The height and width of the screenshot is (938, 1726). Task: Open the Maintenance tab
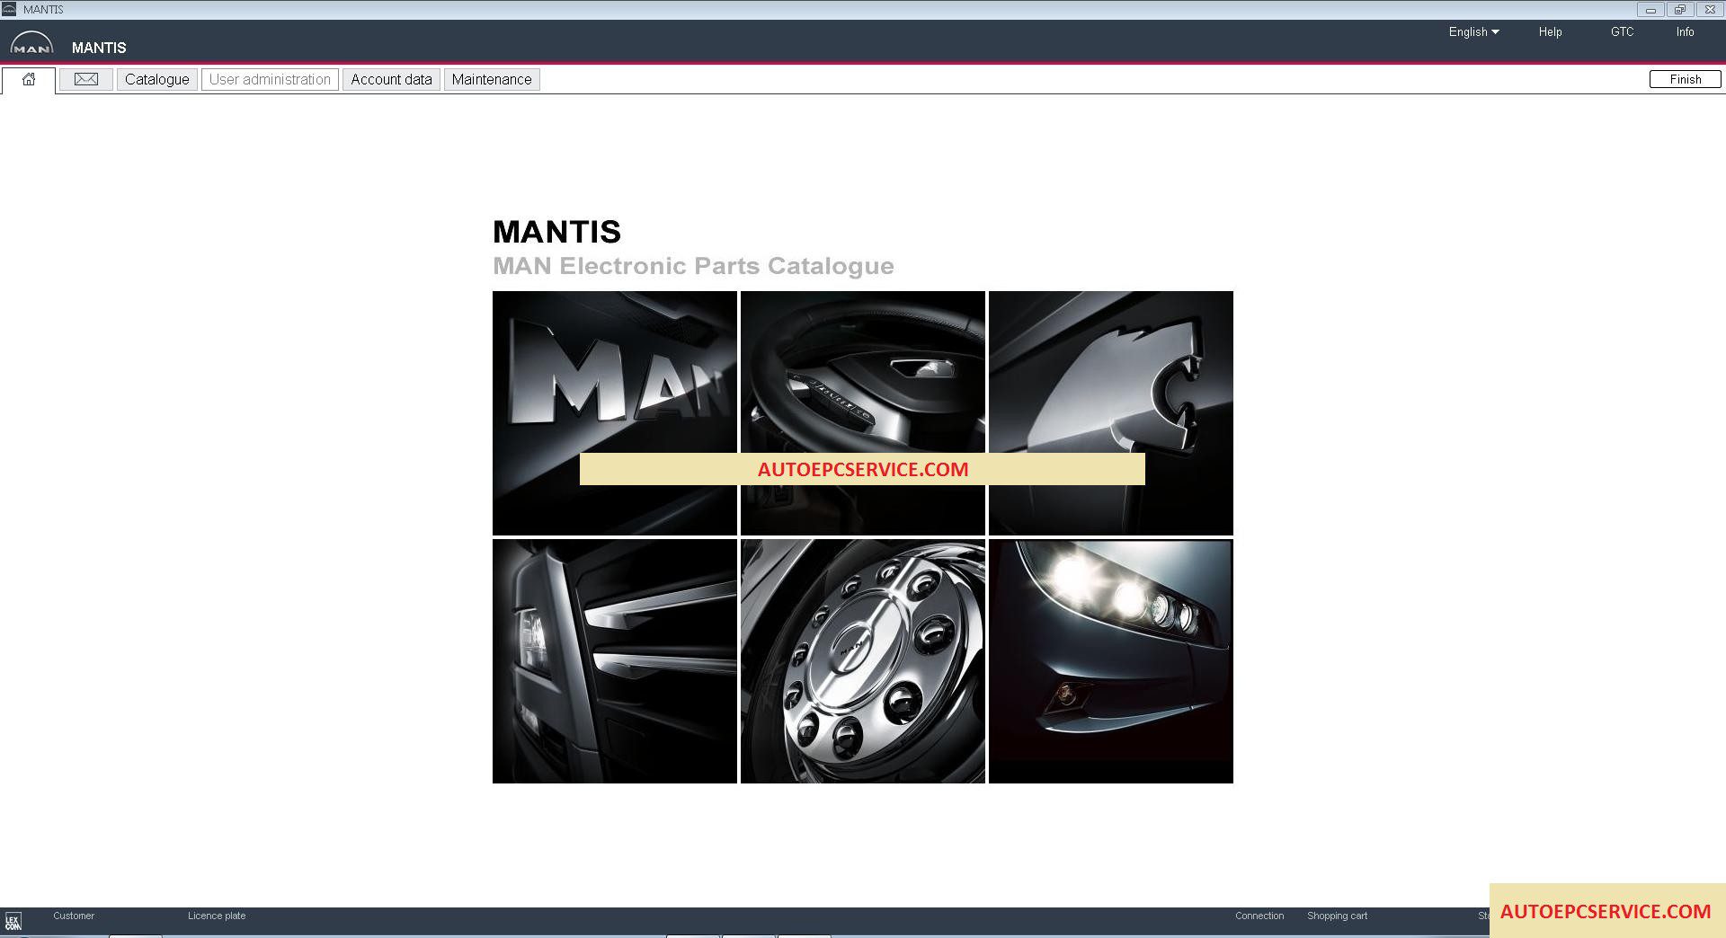492,79
